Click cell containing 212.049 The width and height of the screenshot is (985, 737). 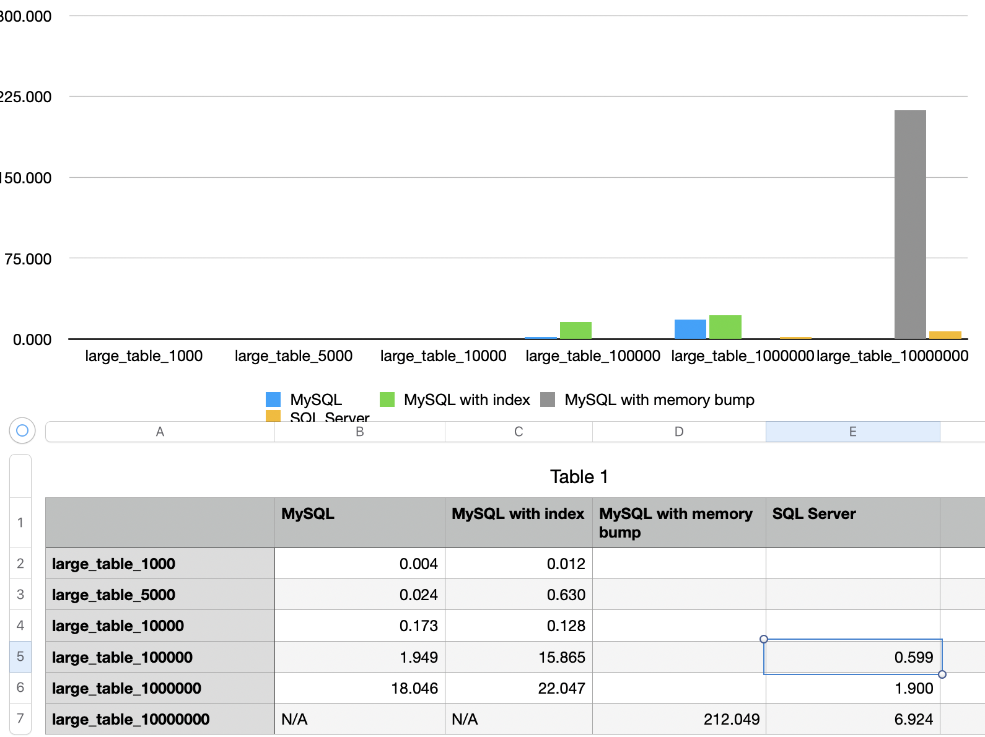[680, 718]
